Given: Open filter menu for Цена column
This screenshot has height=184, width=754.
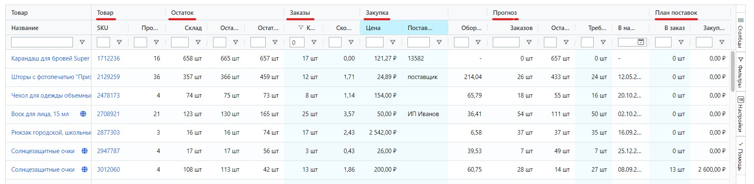Looking at the screenshot, I should point(393,42).
